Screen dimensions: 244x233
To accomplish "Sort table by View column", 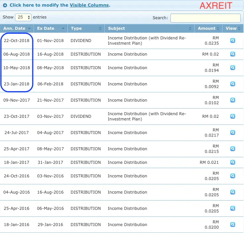I will pyautogui.click(x=233, y=28).
